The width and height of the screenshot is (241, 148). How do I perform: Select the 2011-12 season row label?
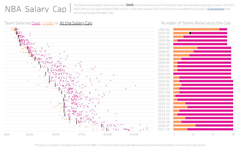pos(164,107)
